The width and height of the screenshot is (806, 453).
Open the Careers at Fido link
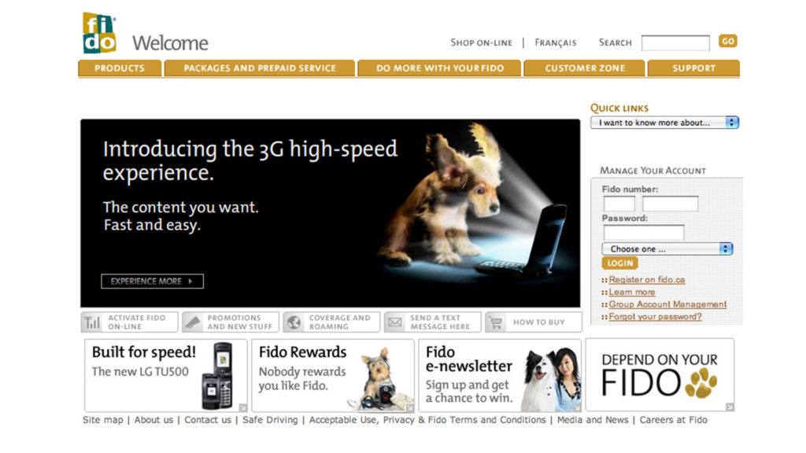(674, 420)
